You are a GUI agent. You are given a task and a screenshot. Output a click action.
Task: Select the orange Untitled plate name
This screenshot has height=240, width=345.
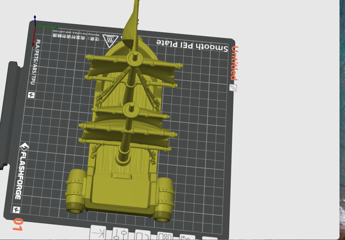click(x=234, y=63)
